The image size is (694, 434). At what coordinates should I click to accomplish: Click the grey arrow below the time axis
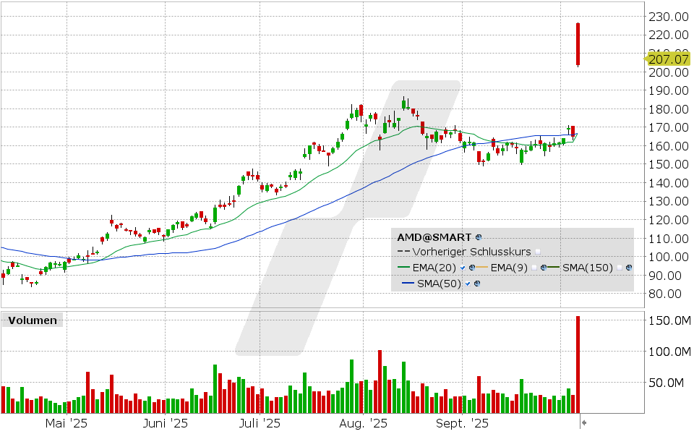[x=584, y=422]
